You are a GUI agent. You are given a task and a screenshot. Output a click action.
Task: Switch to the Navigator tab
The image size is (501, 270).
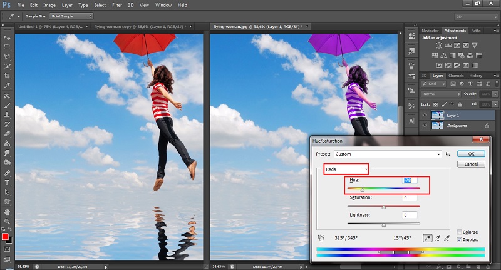tap(430, 31)
